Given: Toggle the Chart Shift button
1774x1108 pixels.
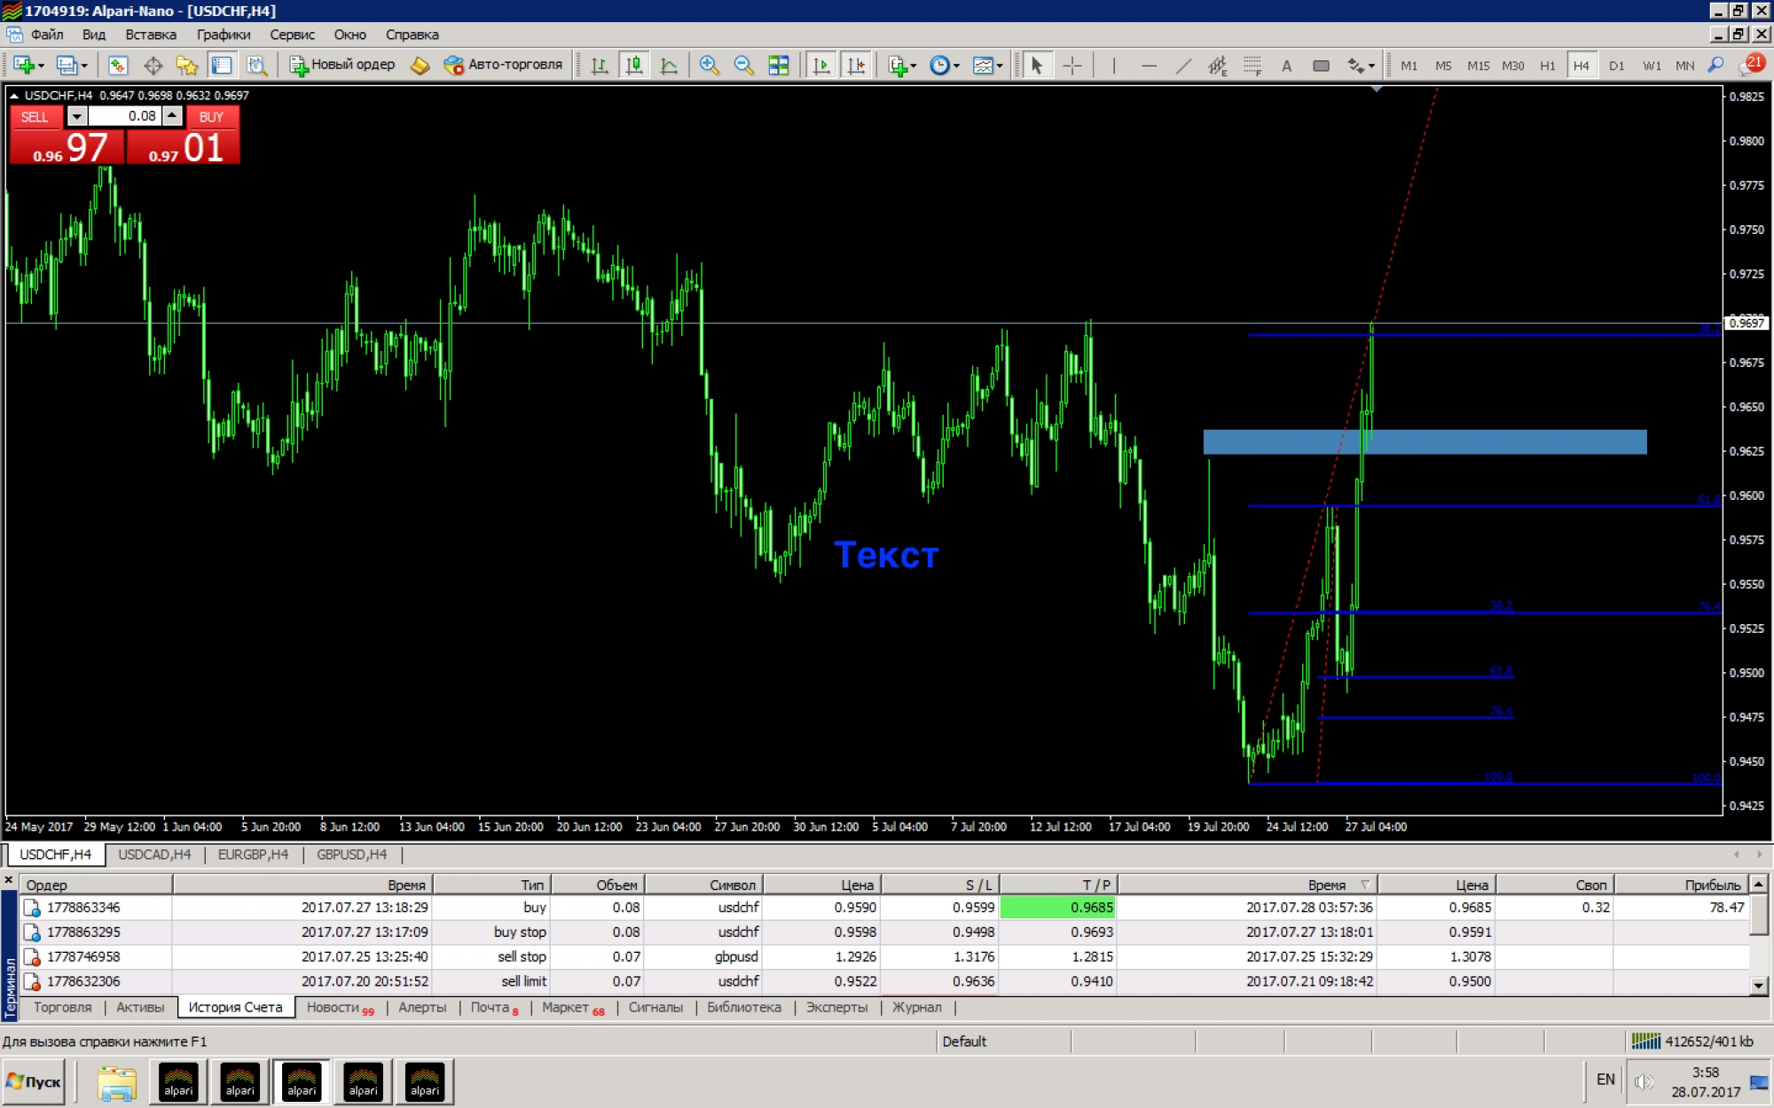Looking at the screenshot, I should pyautogui.click(x=856, y=66).
